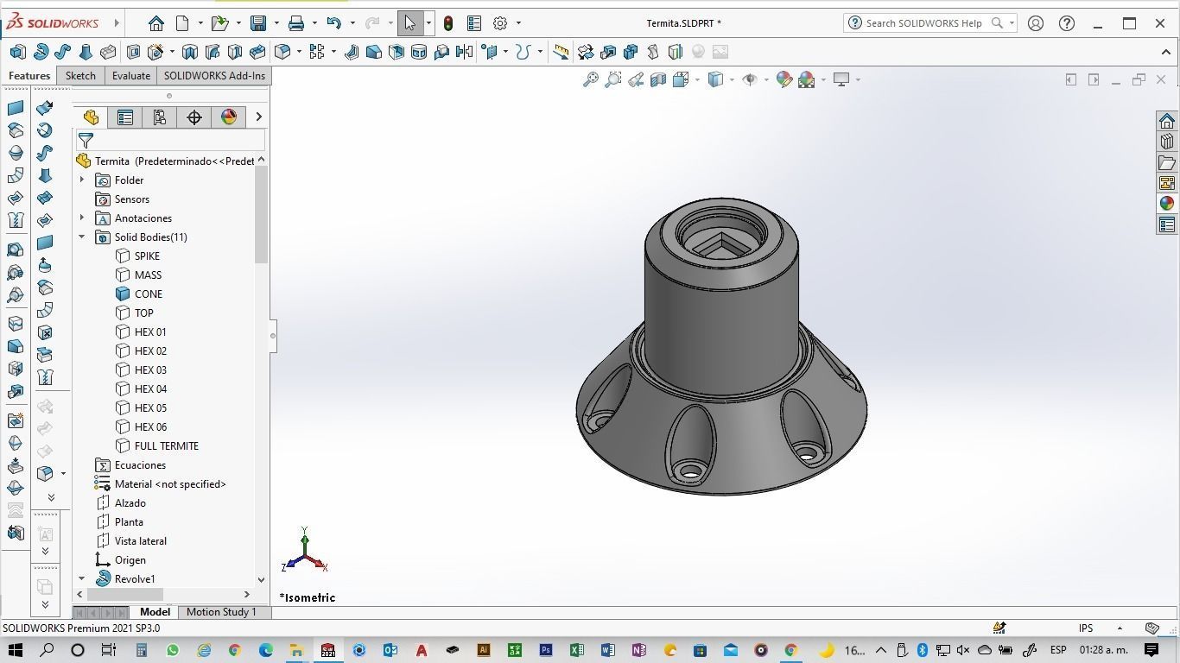Undo the last action

tap(333, 23)
